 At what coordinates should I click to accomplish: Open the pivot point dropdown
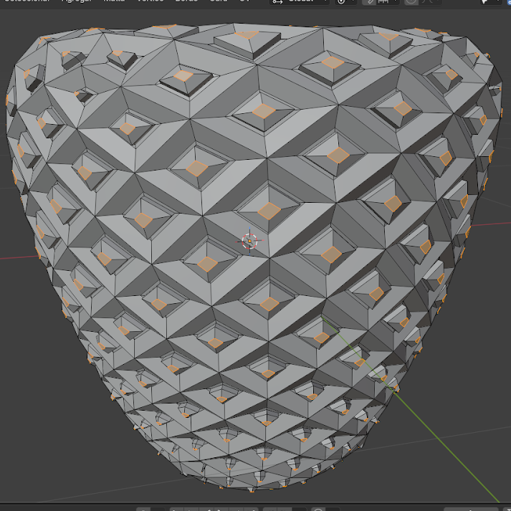tap(345, 1)
